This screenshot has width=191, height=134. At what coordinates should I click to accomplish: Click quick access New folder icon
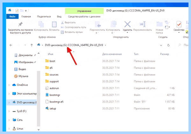coord(22,10)
